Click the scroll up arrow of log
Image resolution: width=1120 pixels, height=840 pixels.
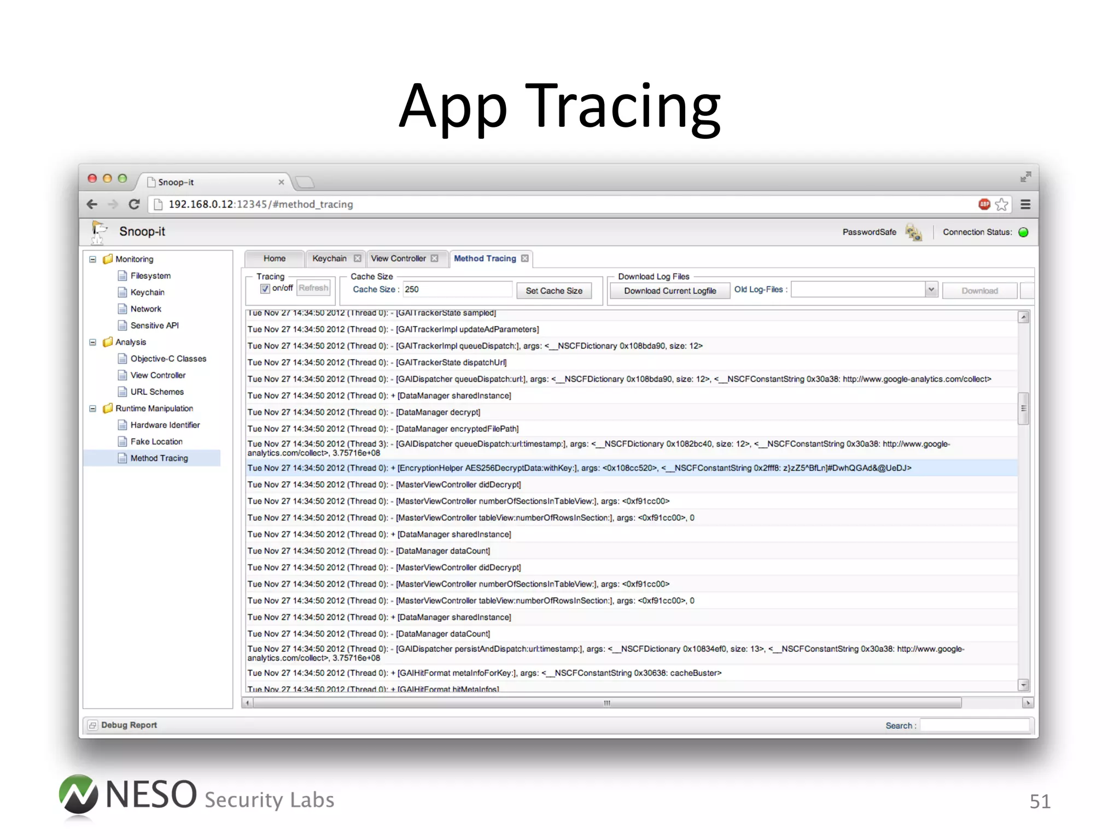(1023, 317)
